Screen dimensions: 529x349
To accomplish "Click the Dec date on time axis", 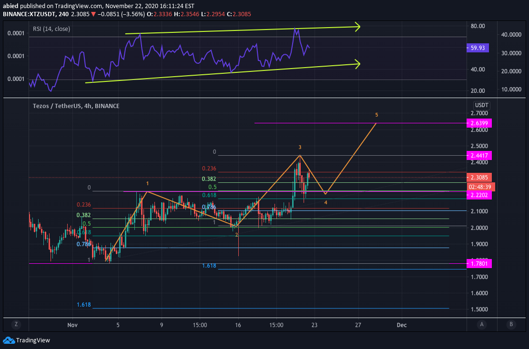I will click(x=401, y=325).
